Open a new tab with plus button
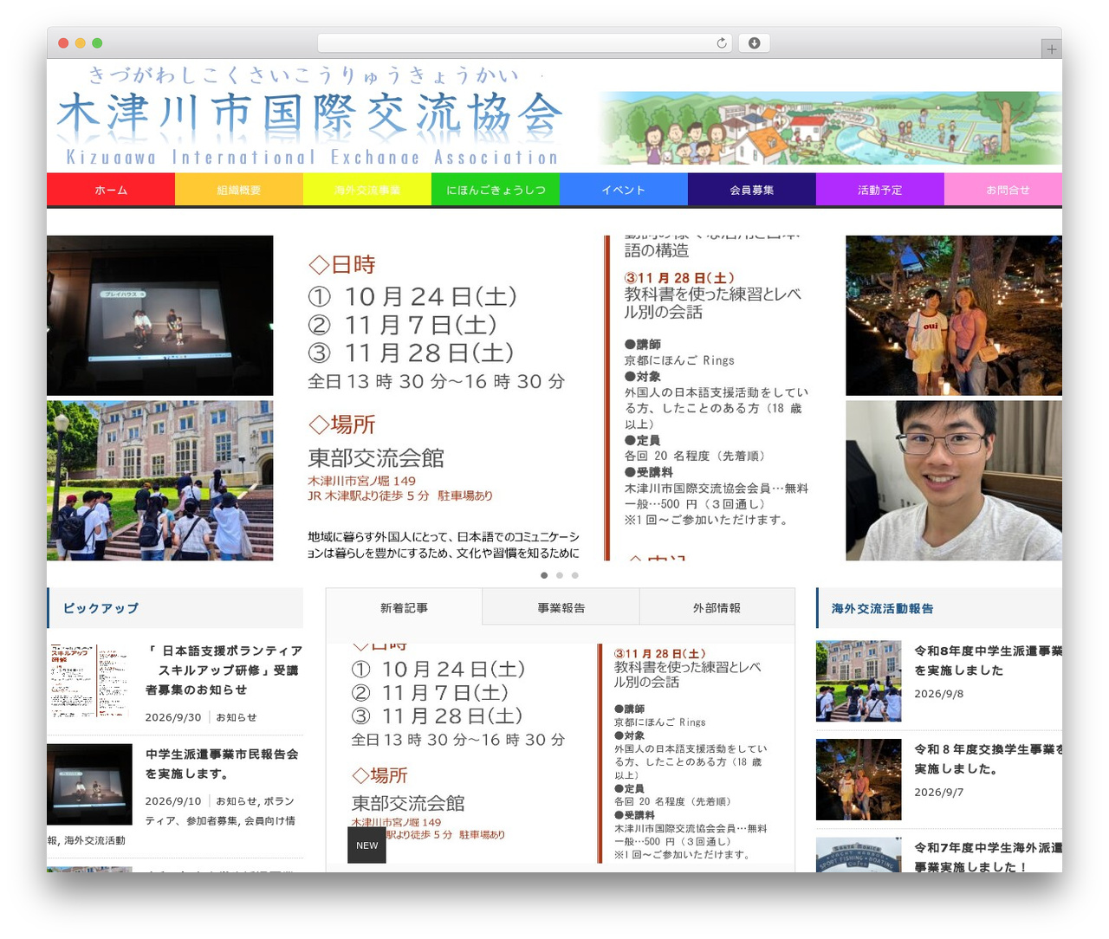Viewport: 1109px width, 939px height. [x=1052, y=49]
